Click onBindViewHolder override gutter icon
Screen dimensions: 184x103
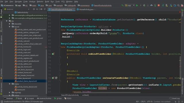point(53,54)
